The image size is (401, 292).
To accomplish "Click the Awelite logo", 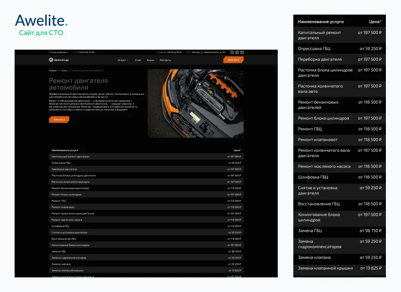I will 41,20.
